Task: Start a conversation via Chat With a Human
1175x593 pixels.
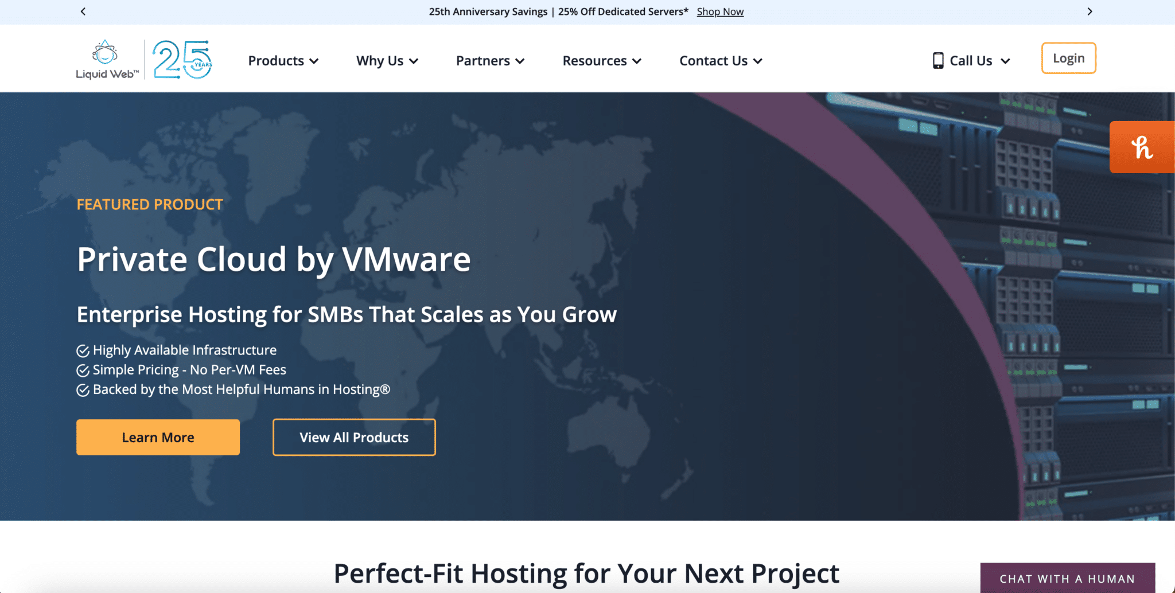Action: pos(1068,579)
